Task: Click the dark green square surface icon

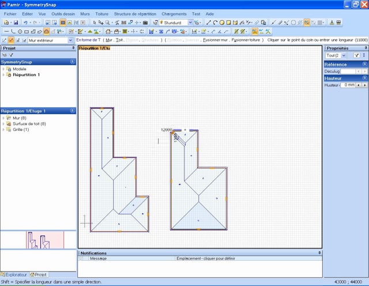Action: click(x=125, y=32)
